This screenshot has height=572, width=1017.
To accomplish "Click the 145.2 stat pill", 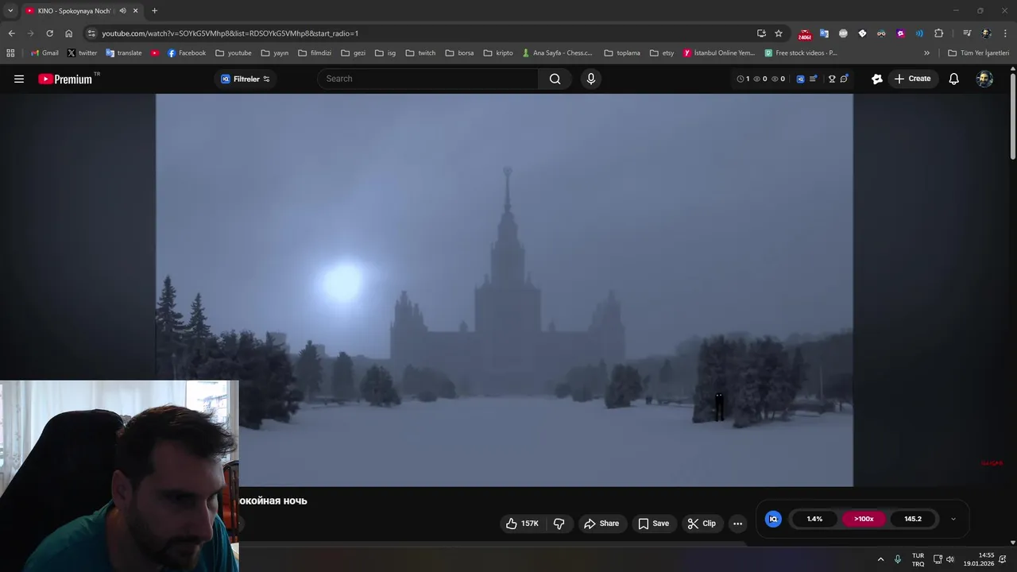I will (x=913, y=519).
